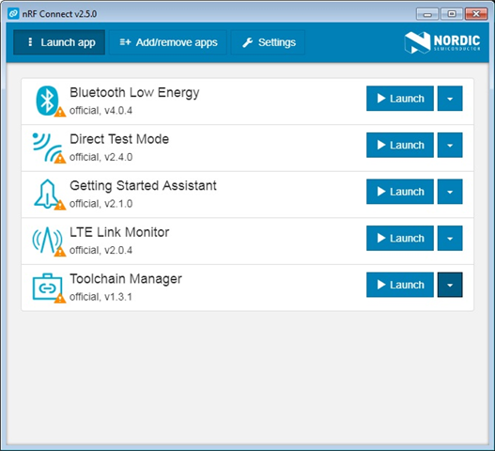Go to the Settings tab

(x=268, y=42)
